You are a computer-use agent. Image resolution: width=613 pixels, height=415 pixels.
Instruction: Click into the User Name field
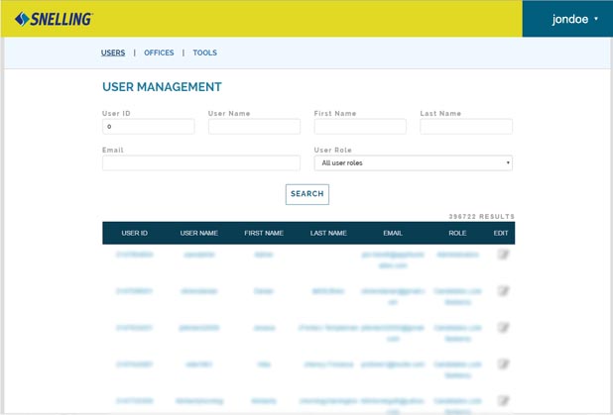(254, 127)
